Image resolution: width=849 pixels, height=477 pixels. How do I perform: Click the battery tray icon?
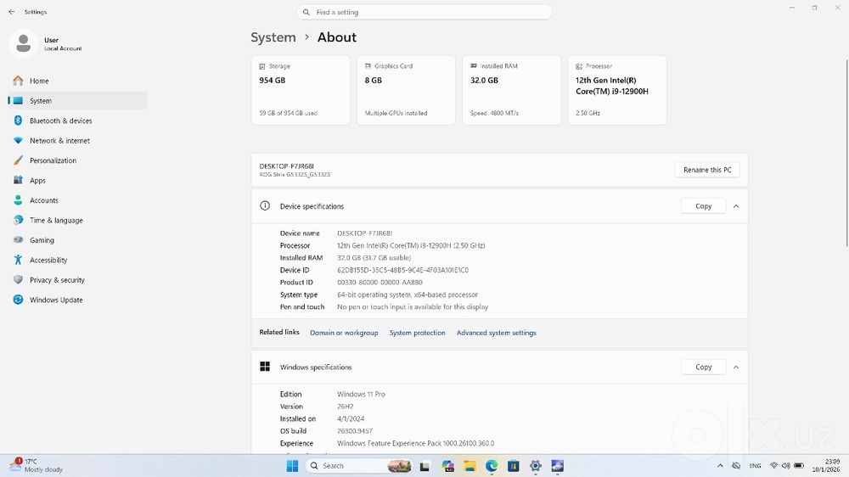point(799,466)
